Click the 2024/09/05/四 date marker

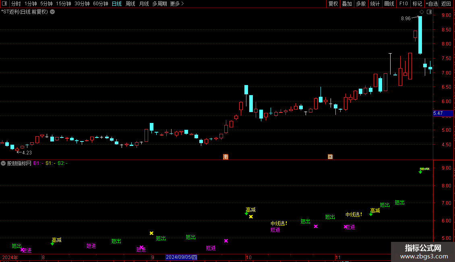pyautogui.click(x=181, y=257)
